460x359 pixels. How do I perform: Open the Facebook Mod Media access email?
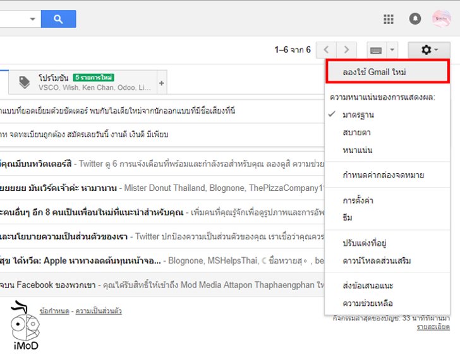(x=162, y=284)
